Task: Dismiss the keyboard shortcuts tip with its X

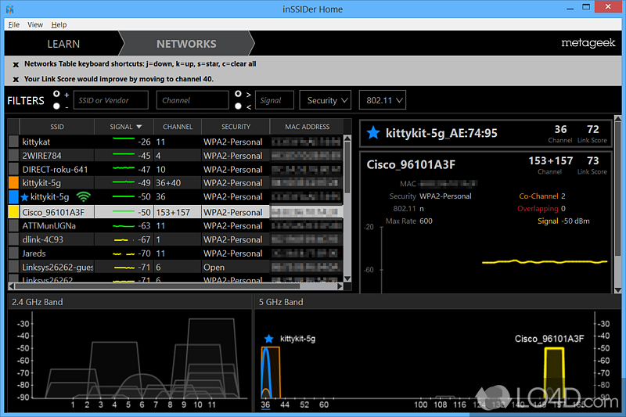Action: pos(16,64)
